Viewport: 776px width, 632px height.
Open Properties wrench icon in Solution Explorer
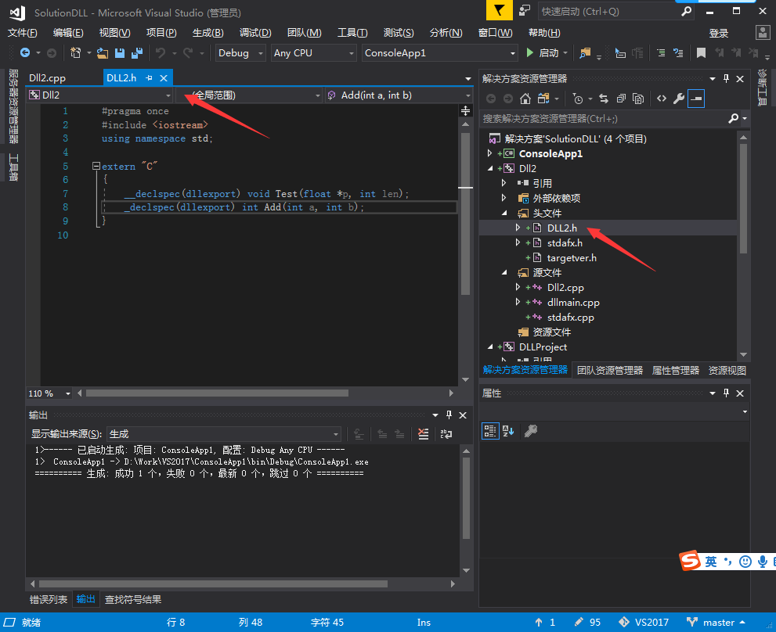pos(678,99)
